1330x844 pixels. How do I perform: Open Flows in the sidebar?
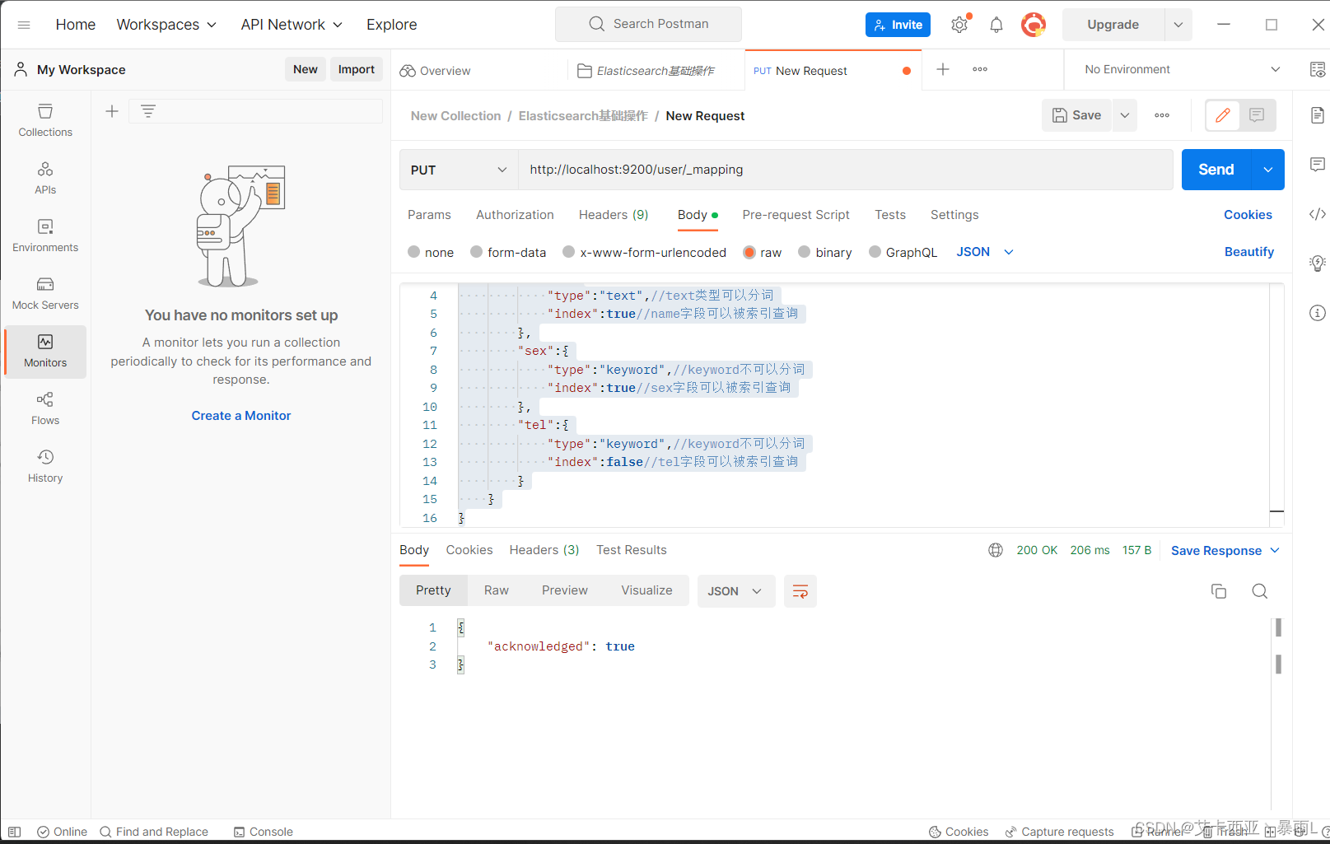(x=45, y=408)
